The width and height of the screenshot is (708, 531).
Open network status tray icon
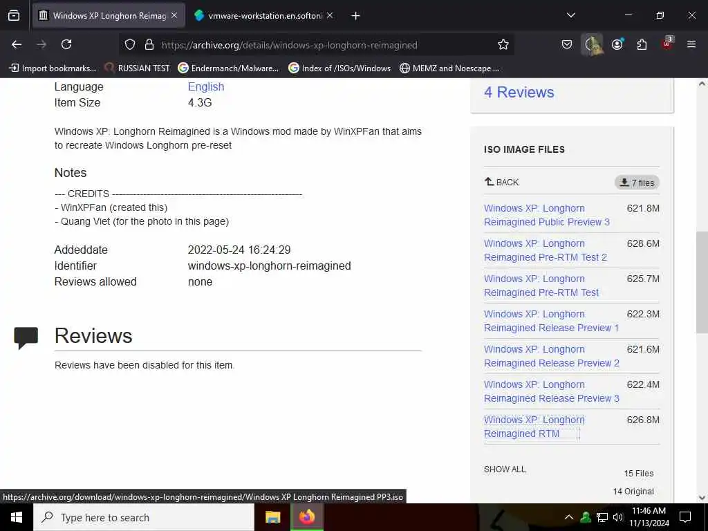pos(602,517)
